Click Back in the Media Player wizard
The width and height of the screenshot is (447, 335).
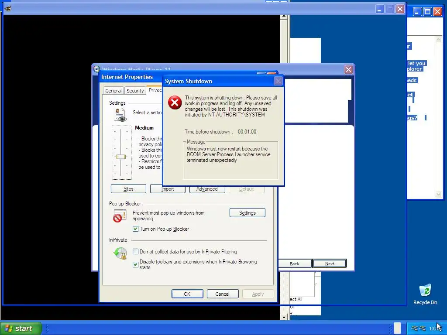pyautogui.click(x=295, y=264)
